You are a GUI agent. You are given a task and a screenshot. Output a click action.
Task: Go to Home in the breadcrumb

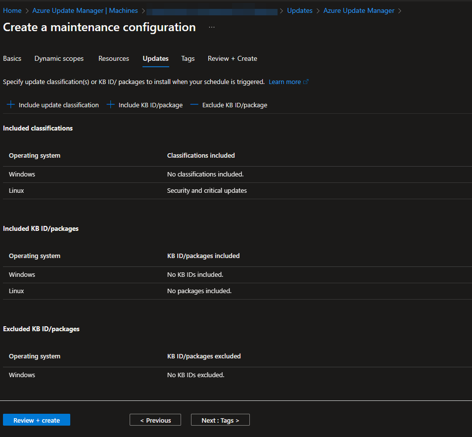[12, 10]
